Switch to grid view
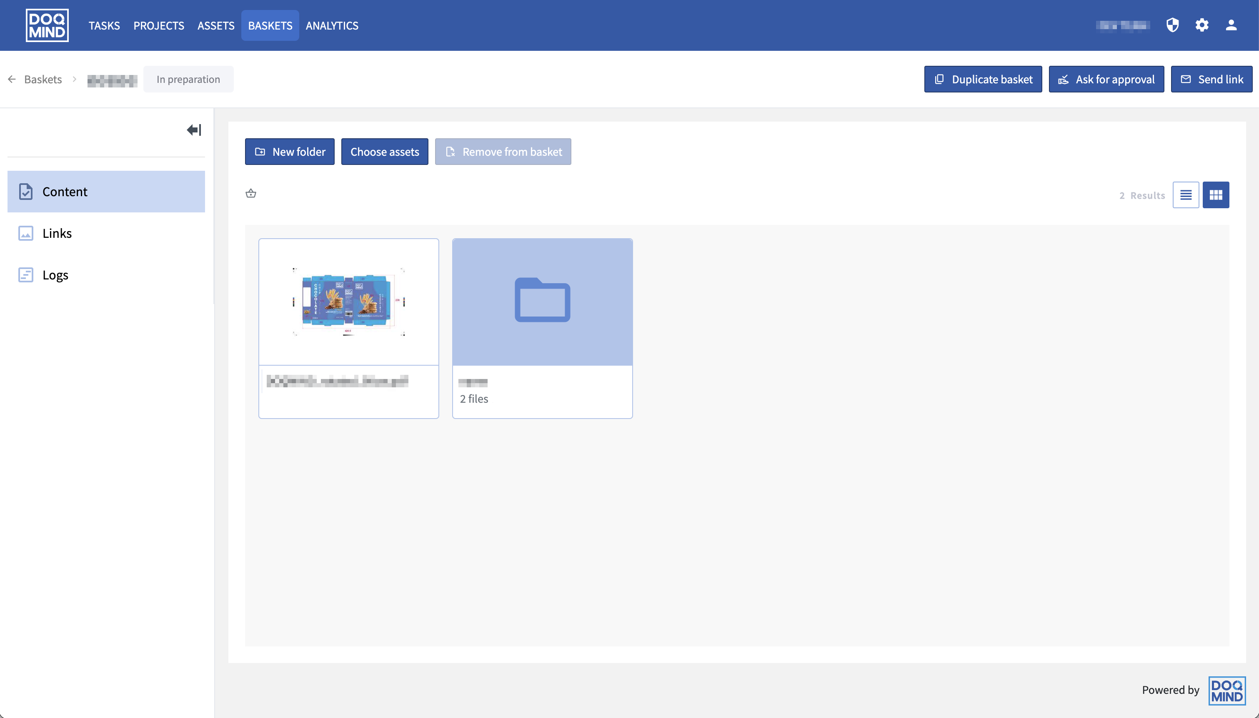The image size is (1259, 718). 1216,195
